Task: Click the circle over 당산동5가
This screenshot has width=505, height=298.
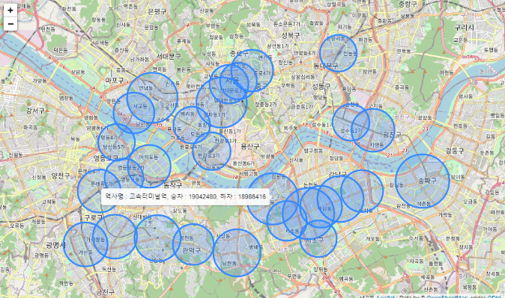Action: 116,142
